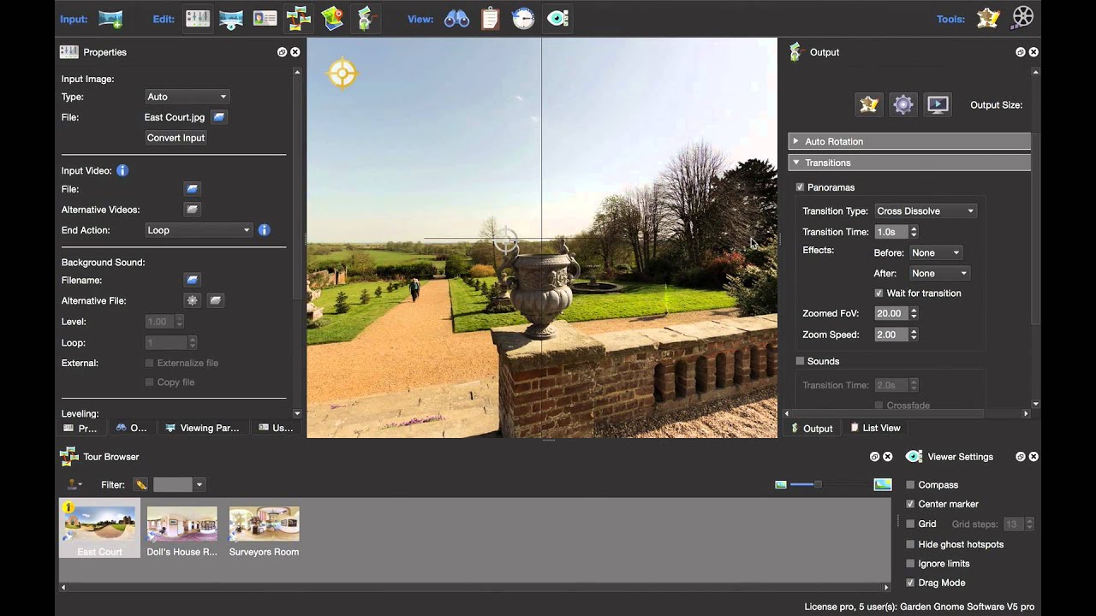
Task: Click info icon next to Input Video
Action: (x=122, y=170)
